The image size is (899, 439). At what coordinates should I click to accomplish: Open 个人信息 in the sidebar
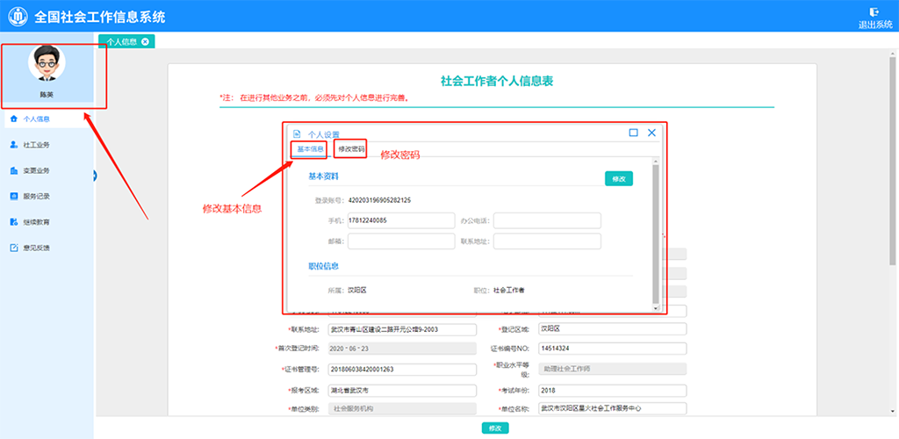[47, 119]
